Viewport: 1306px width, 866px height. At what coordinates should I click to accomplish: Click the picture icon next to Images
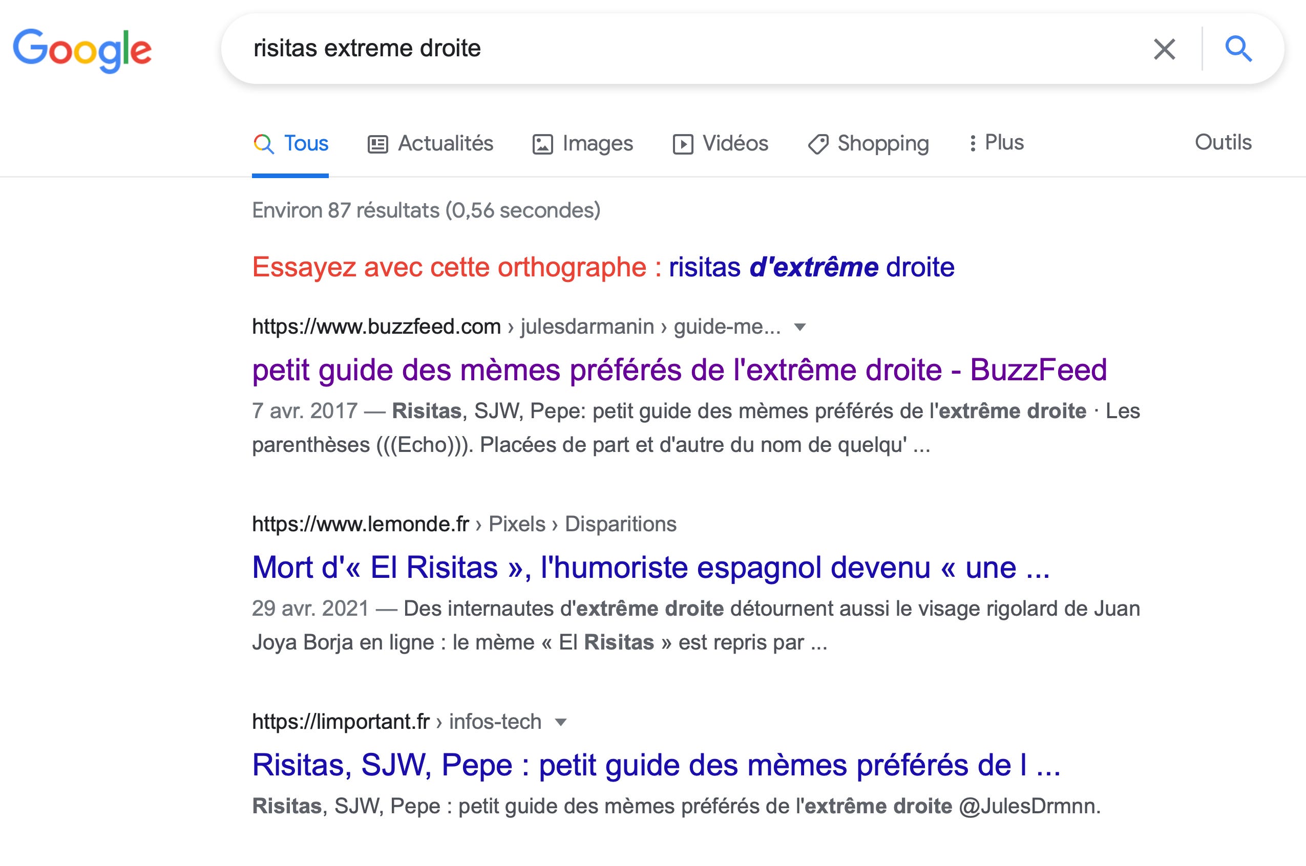[542, 145]
